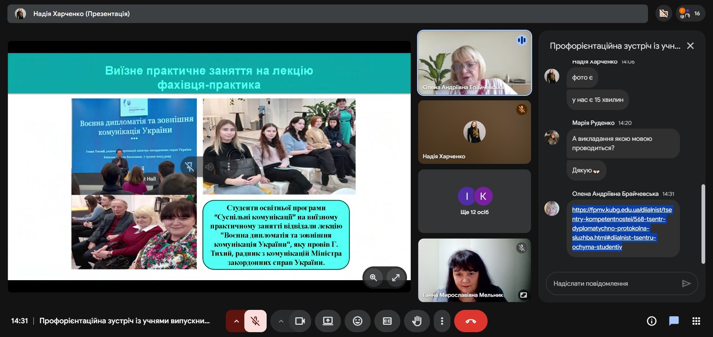This screenshot has width=713, height=337.
Task: Show all 16 participants
Action: coord(690,14)
